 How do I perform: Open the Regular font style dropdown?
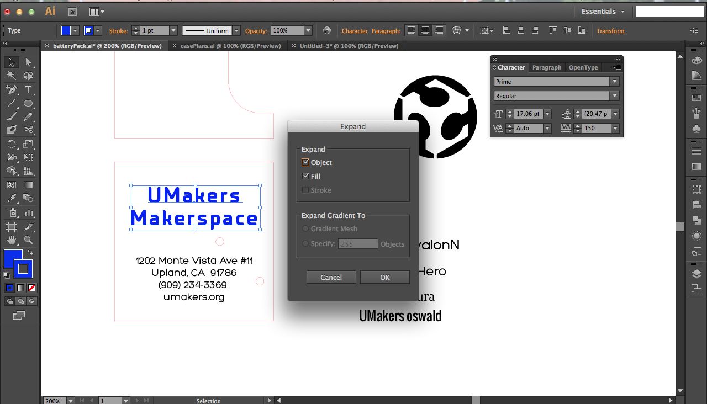coord(615,96)
